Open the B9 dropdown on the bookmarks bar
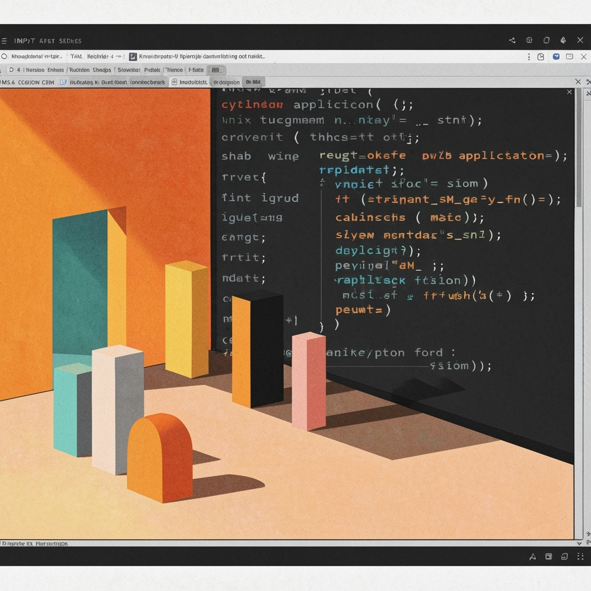The image size is (591, 591). click(217, 69)
